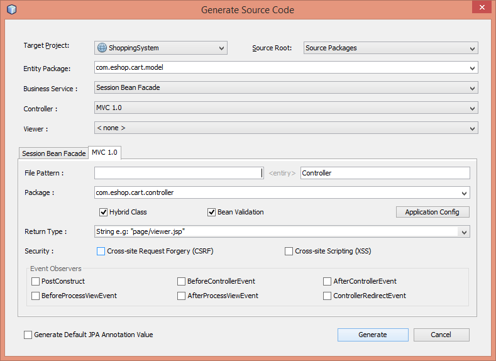The image size is (496, 361).
Task: Enable Cross-site Request Forgery (CSRF) protection
Action: [101, 252]
